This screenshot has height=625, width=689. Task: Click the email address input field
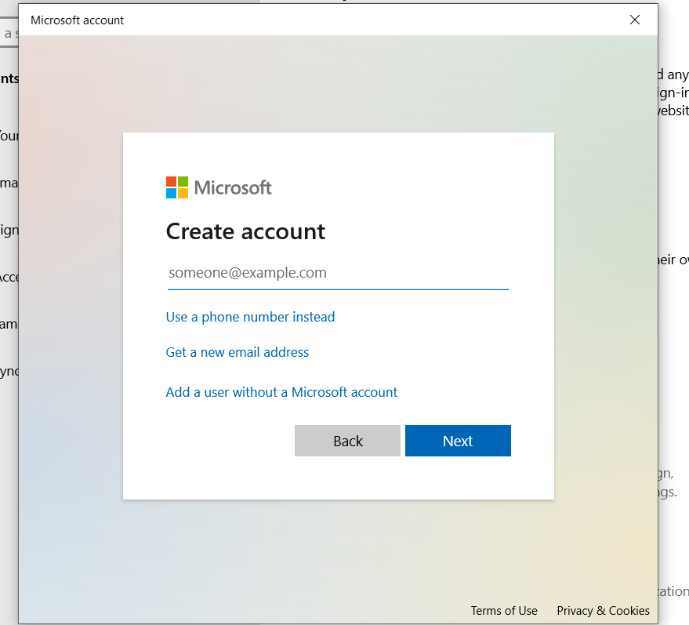[338, 273]
